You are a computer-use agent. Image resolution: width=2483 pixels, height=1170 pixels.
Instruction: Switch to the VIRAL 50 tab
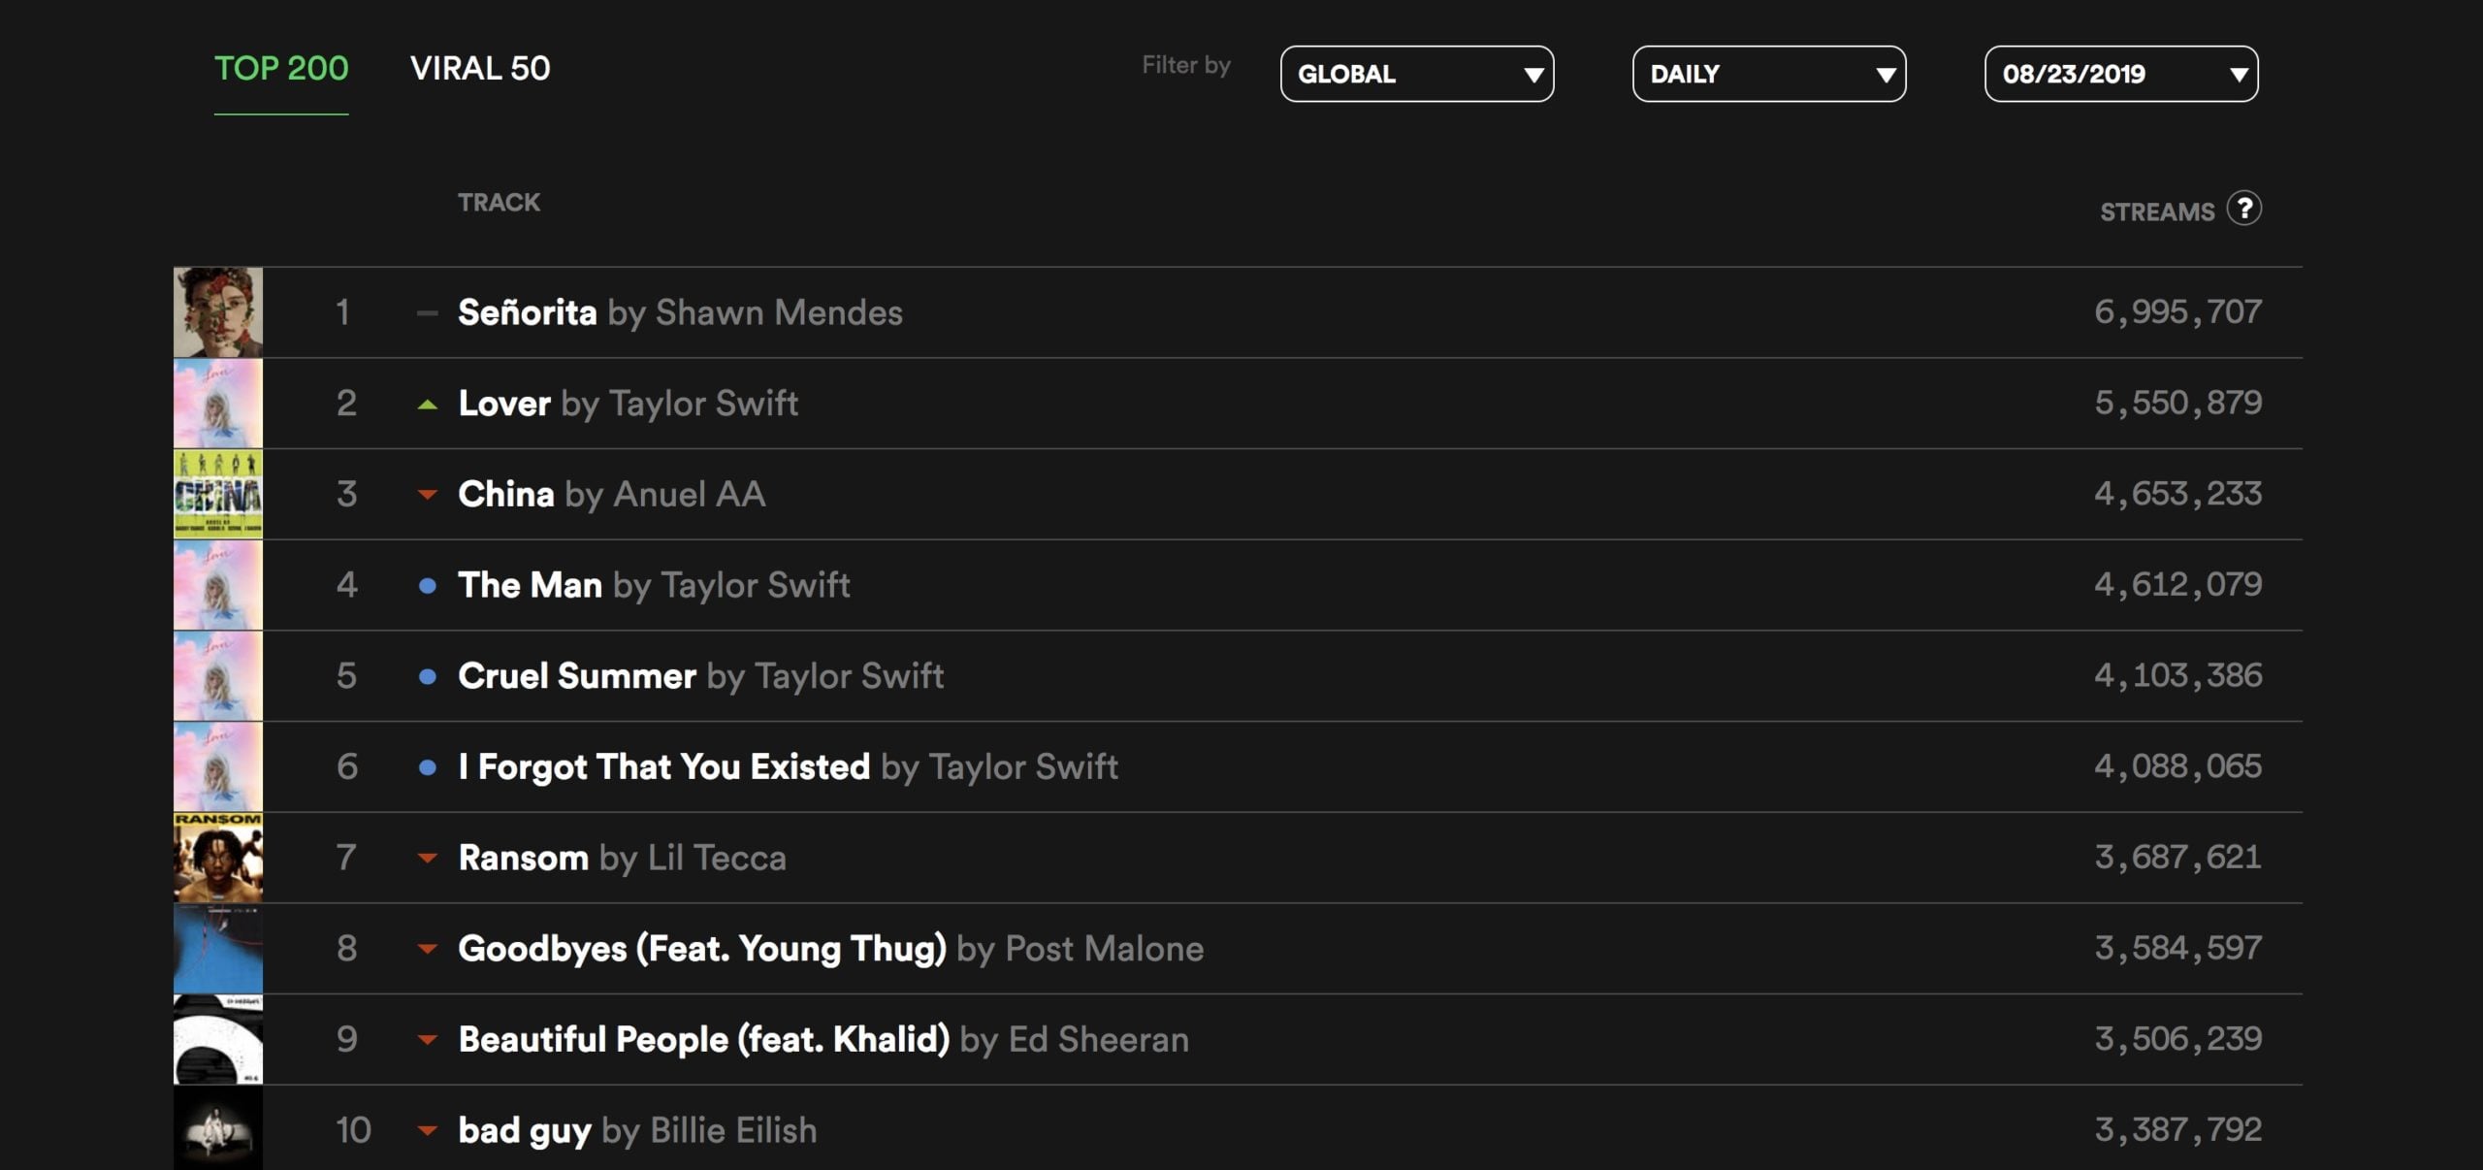[480, 69]
